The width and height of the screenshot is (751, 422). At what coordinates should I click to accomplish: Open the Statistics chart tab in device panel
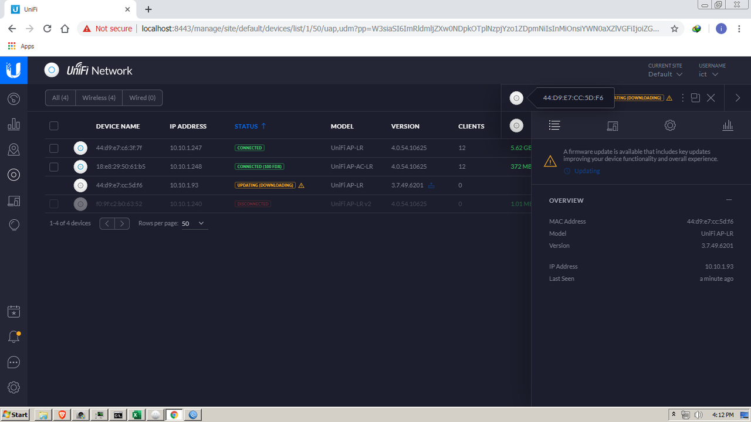click(x=728, y=125)
